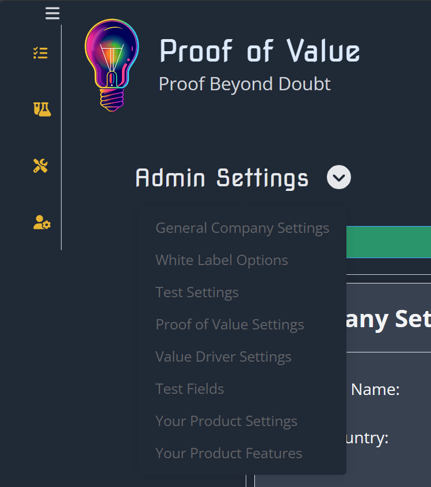Choose Proof of Value Settings
The width and height of the screenshot is (431, 487).
coord(230,324)
